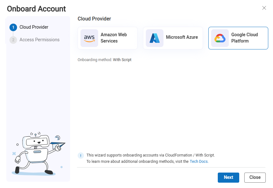Click the step 1 number circle
The height and width of the screenshot is (188, 273).
click(13, 27)
